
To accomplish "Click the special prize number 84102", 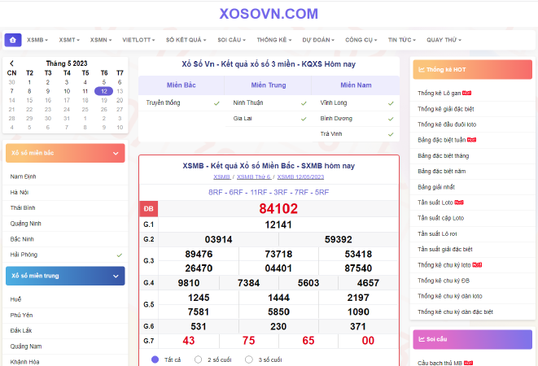I will (278, 208).
